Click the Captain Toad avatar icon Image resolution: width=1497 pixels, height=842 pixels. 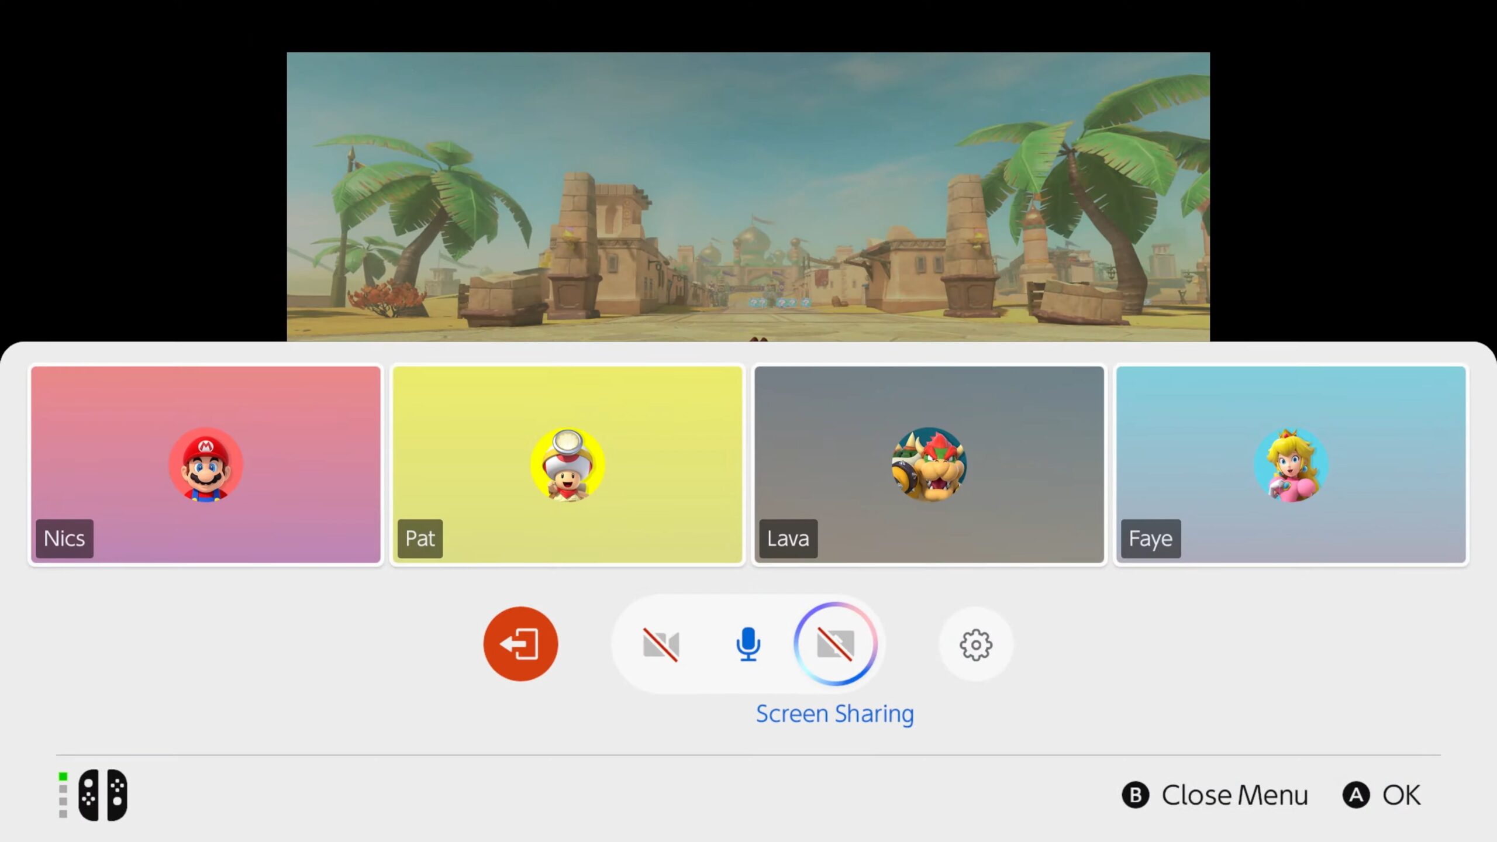(x=567, y=465)
